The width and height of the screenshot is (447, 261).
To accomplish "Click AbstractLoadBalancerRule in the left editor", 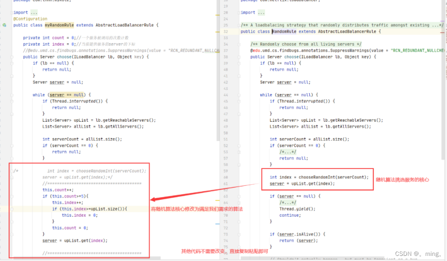I will [125, 25].
